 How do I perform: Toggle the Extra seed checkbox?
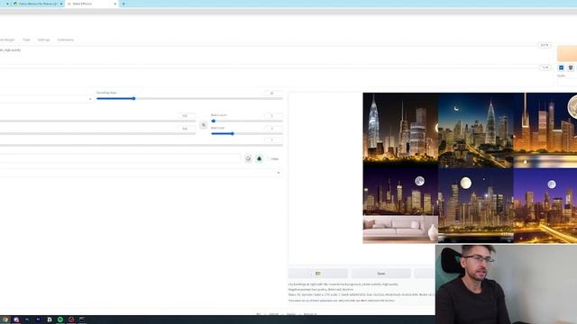(x=269, y=158)
